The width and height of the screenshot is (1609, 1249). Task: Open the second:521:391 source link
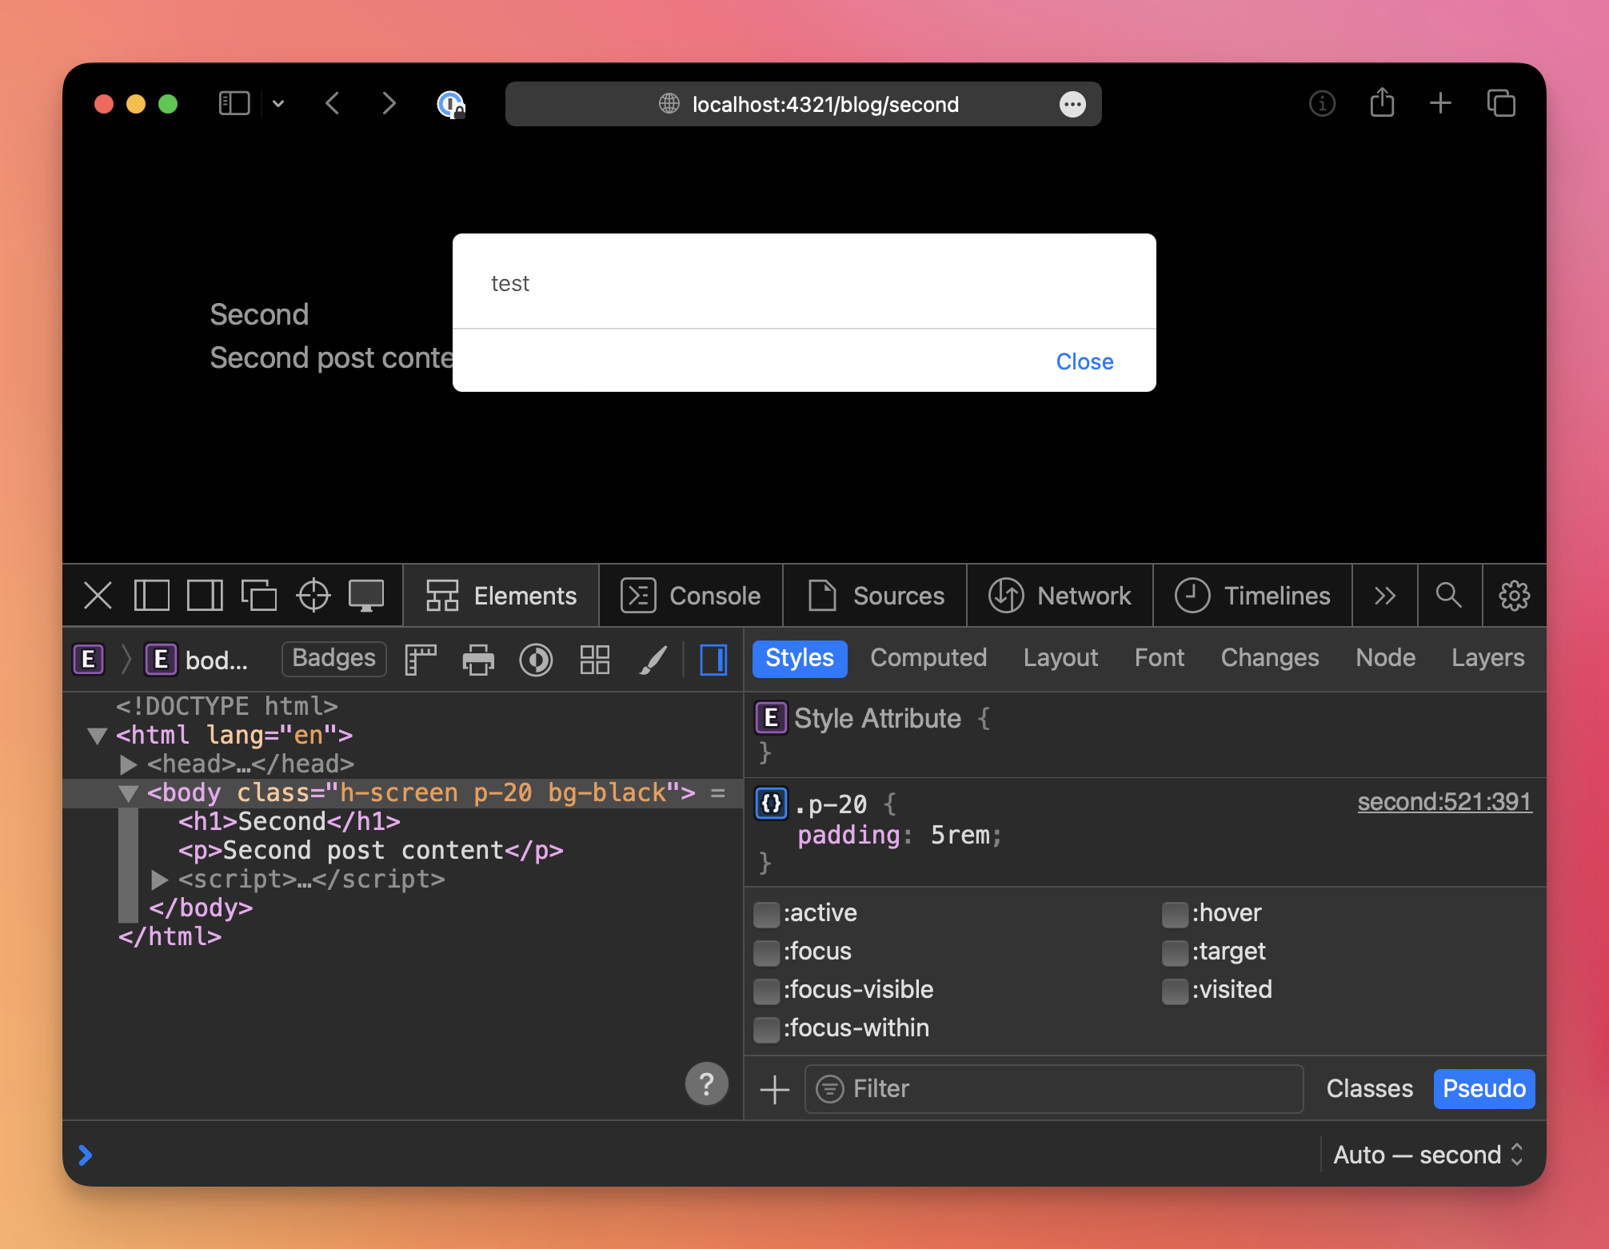point(1444,802)
